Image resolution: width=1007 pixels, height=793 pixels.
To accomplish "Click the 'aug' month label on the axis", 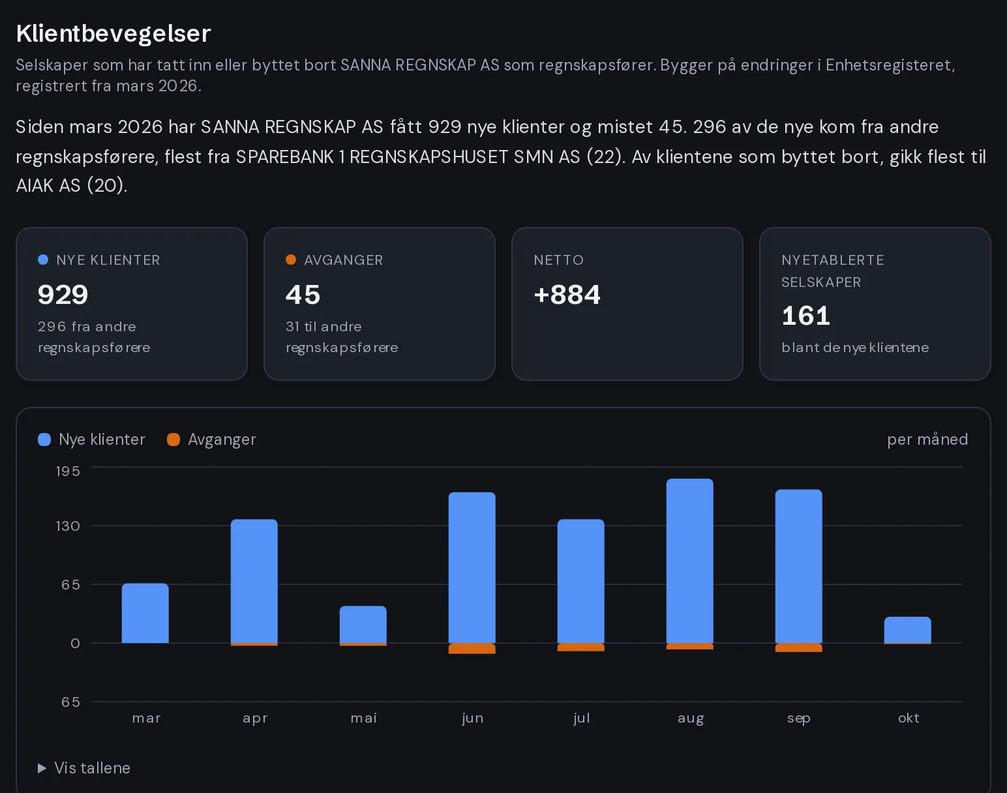I will tap(691, 718).
